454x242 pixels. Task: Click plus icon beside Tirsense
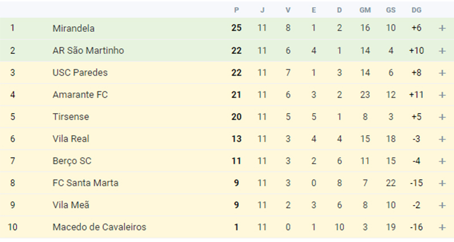point(442,117)
